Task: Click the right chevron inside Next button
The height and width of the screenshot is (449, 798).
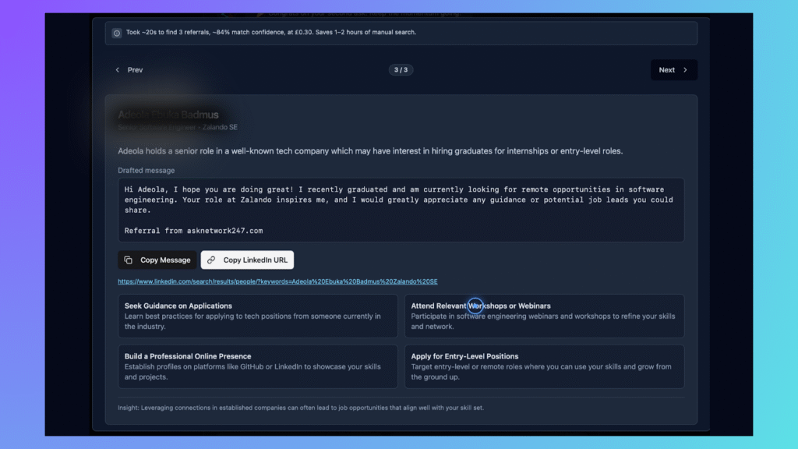Action: pyautogui.click(x=685, y=70)
